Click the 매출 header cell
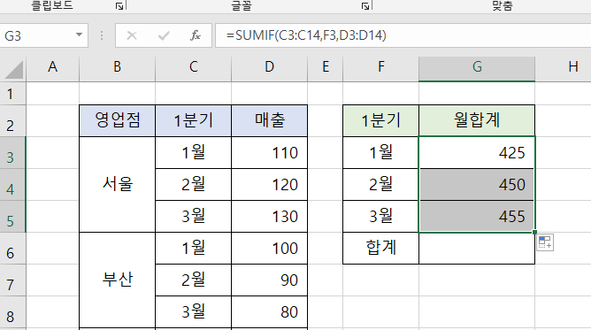This screenshot has width=591, height=330. tap(270, 121)
